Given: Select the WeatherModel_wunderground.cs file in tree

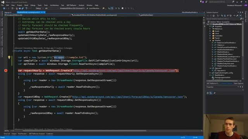Looking at the screenshot, I should pos(228,57).
